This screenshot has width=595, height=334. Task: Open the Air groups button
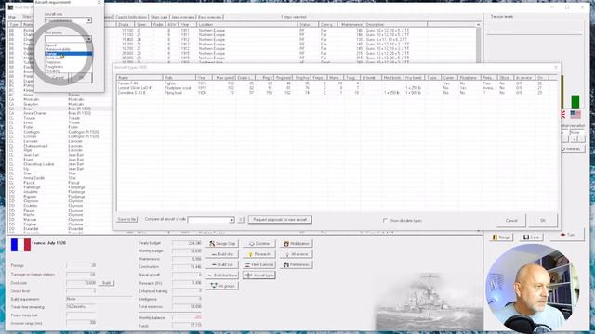222,286
